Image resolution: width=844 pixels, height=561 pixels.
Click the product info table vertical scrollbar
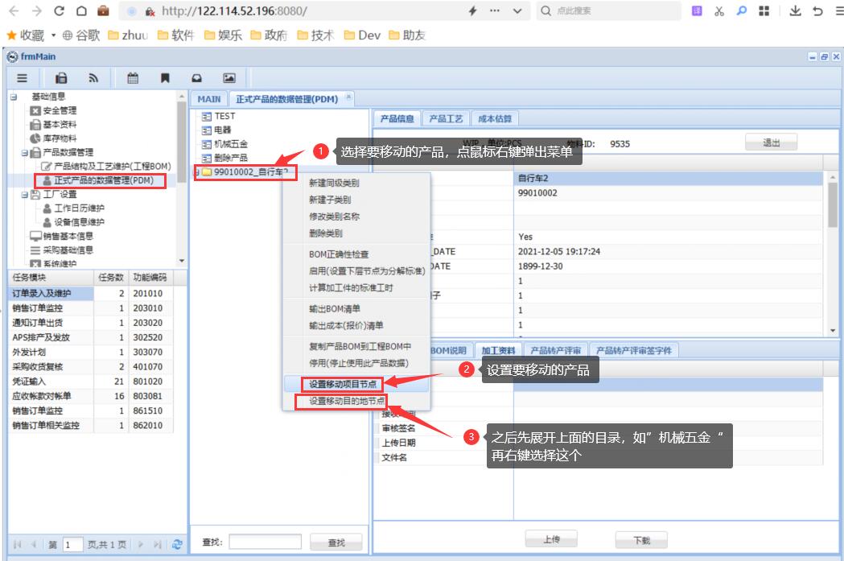tap(832, 253)
